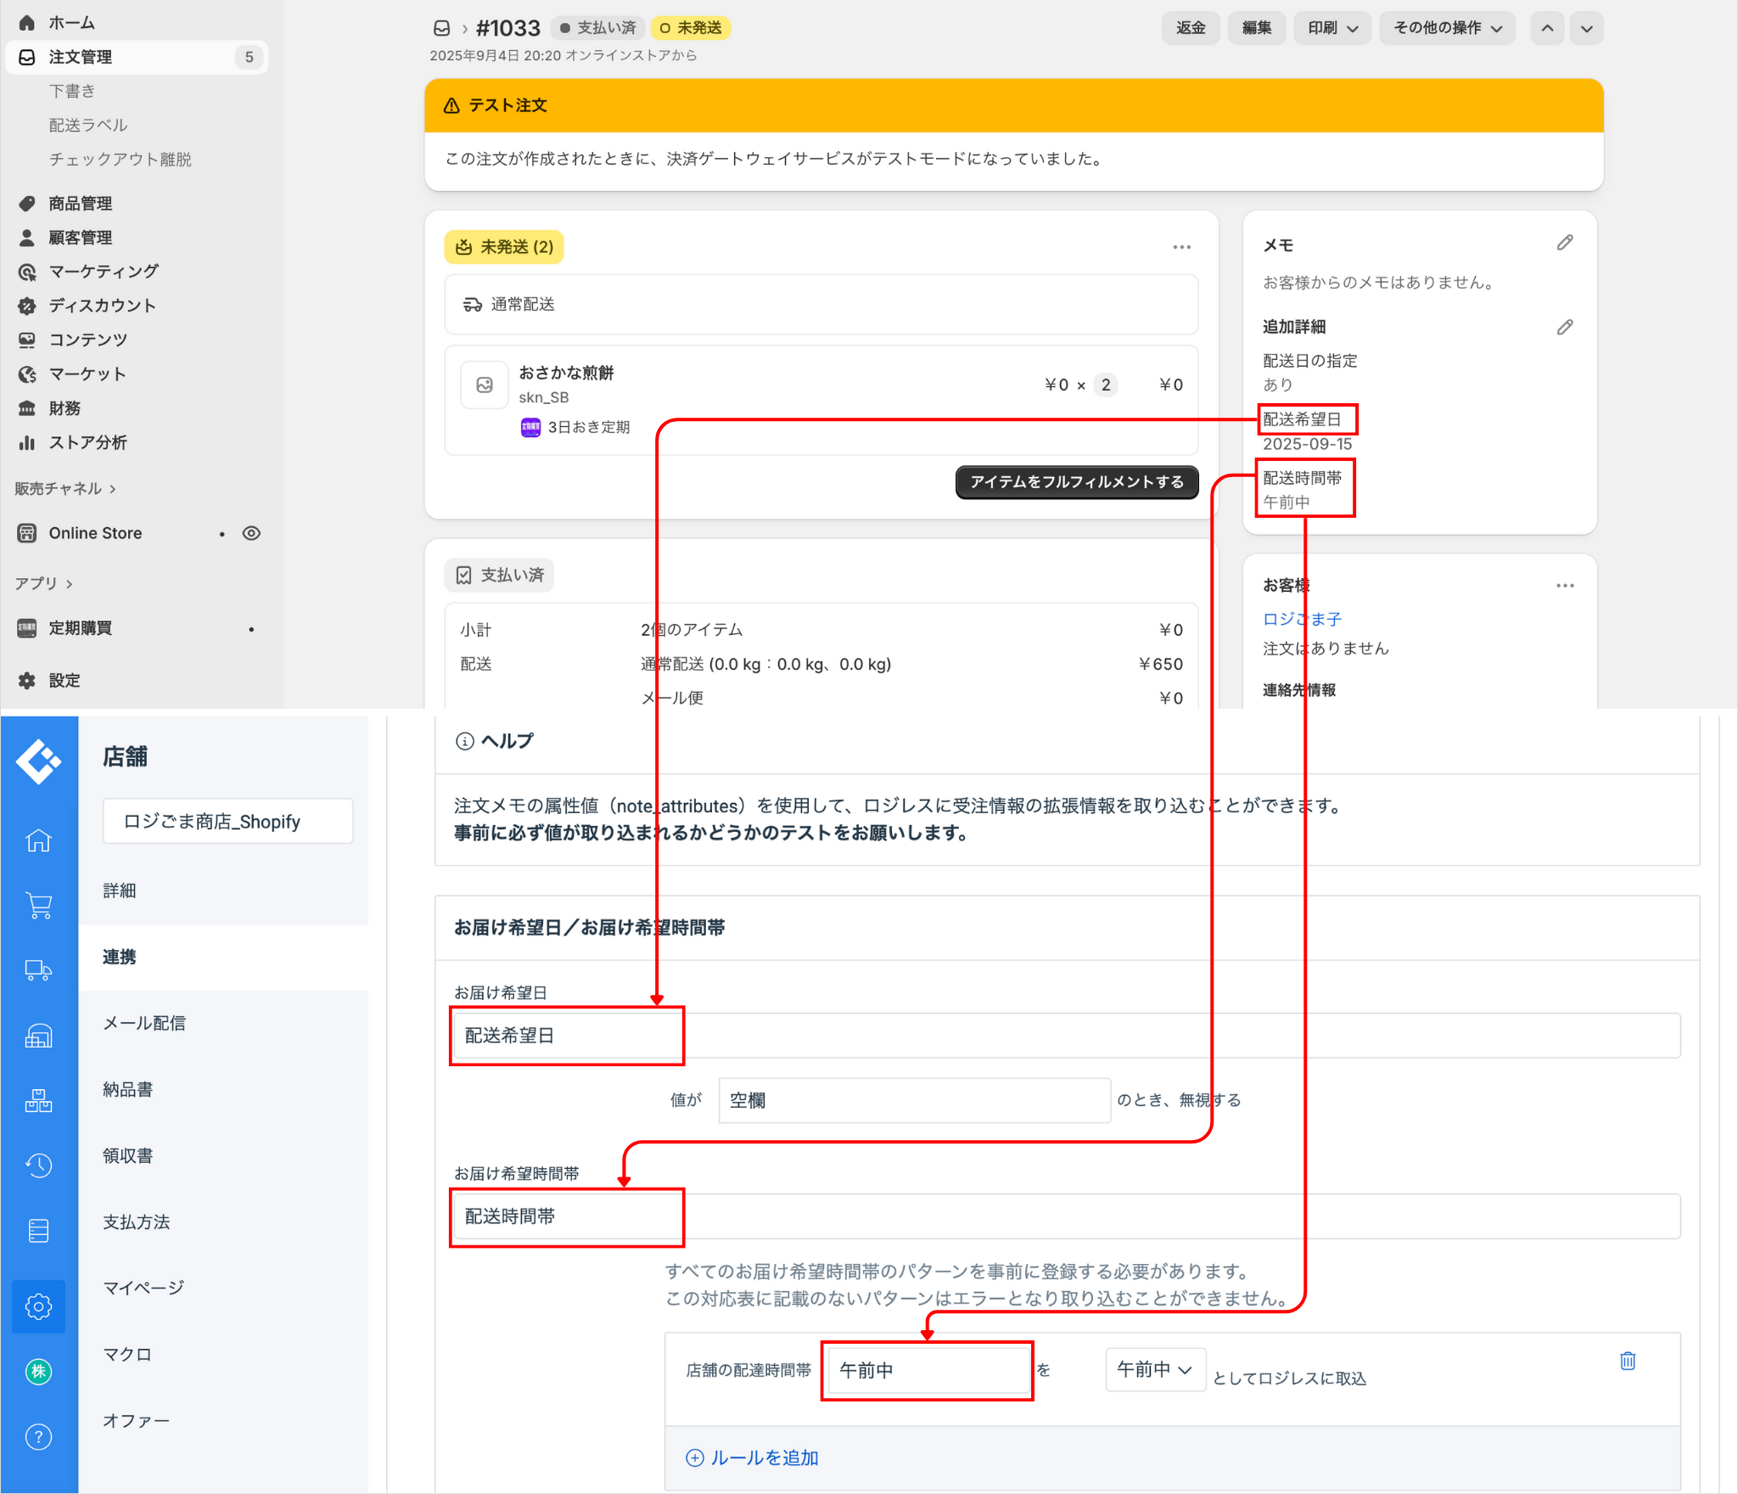Expand the 印刷 dropdown button

pyautogui.click(x=1332, y=28)
